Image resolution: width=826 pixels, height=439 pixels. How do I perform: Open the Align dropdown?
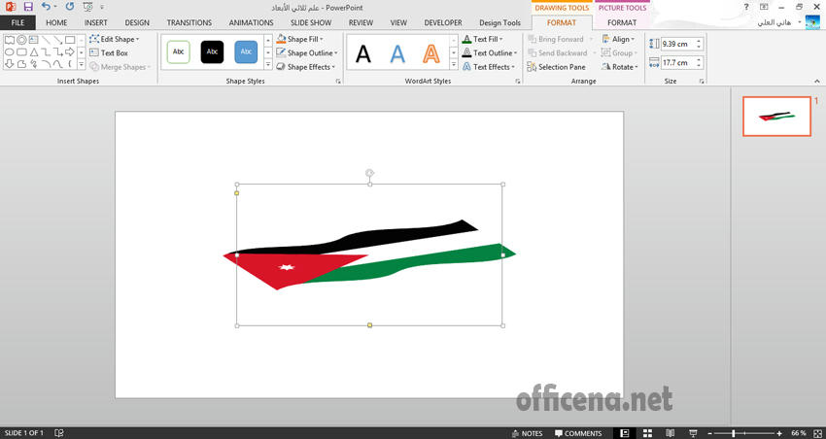pyautogui.click(x=618, y=39)
